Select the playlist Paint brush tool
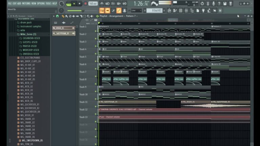 point(66,16)
